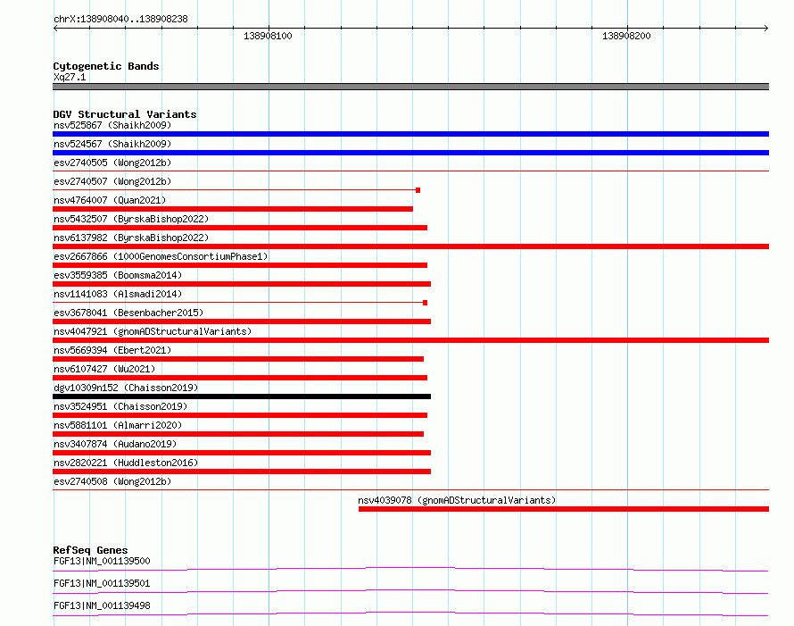The height and width of the screenshot is (626, 794).
Task: Open variant nsv6107427 (Wu2021) label
Action: (104, 369)
